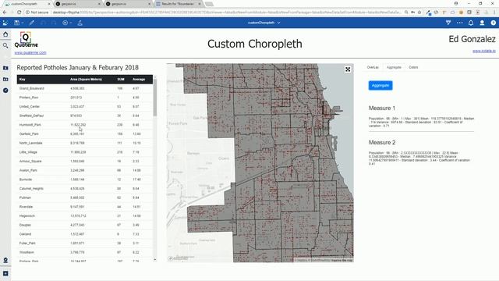The width and height of the screenshot is (499, 281).
Task: Click the Printers_Row row key
Action: point(29,98)
